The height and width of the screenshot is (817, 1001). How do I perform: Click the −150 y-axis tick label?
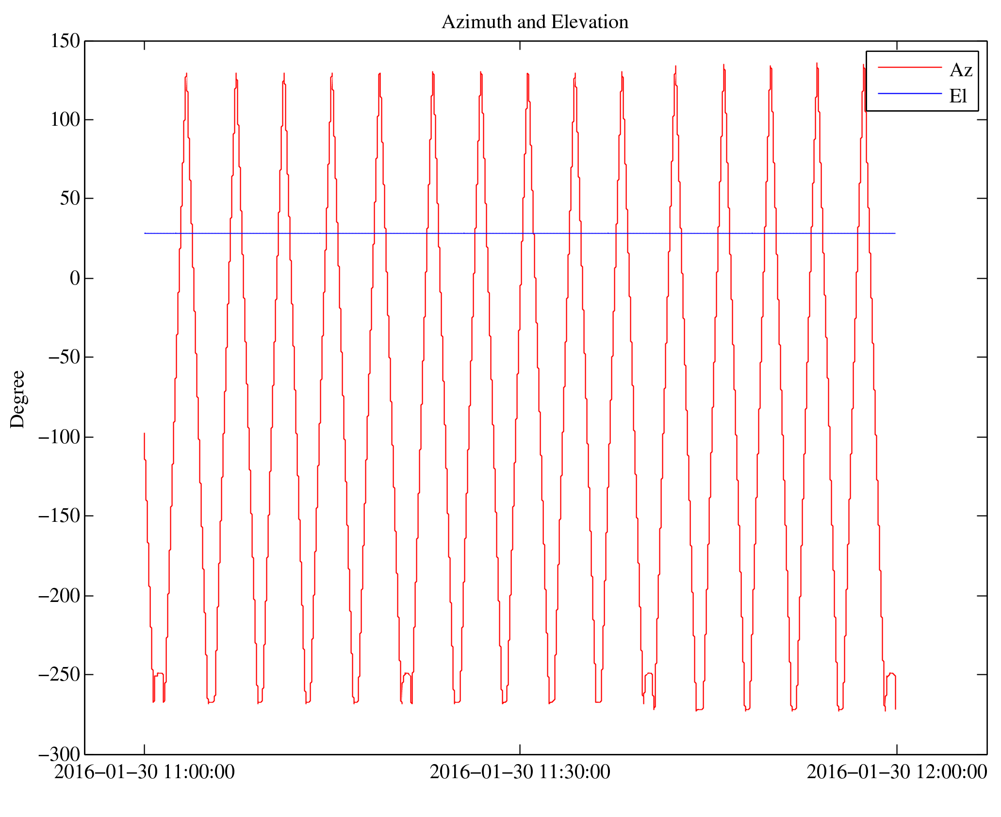59,516
